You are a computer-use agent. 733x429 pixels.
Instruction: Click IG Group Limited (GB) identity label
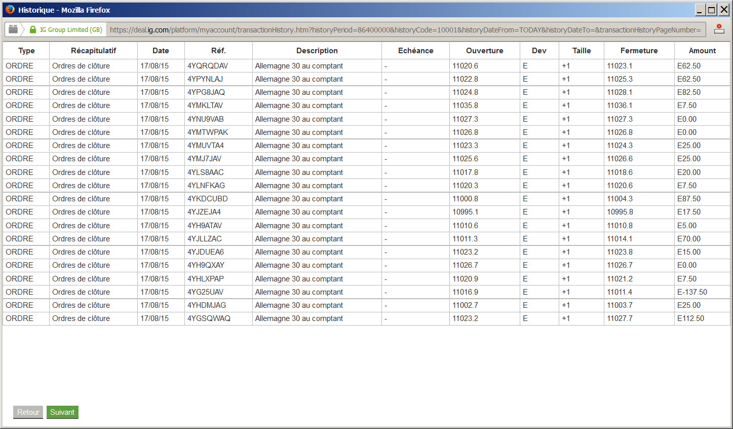pyautogui.click(x=71, y=30)
